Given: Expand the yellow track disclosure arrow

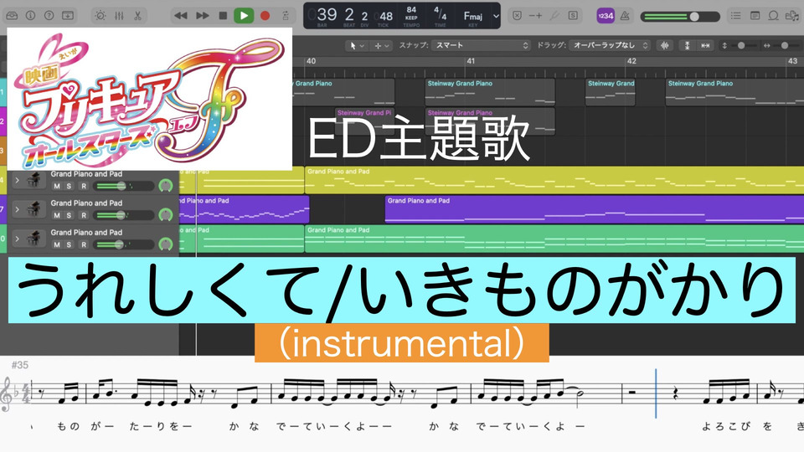Looking at the screenshot, I should click(x=17, y=181).
